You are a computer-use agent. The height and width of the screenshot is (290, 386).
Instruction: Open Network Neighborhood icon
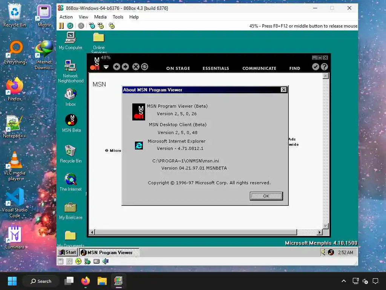[70, 71]
